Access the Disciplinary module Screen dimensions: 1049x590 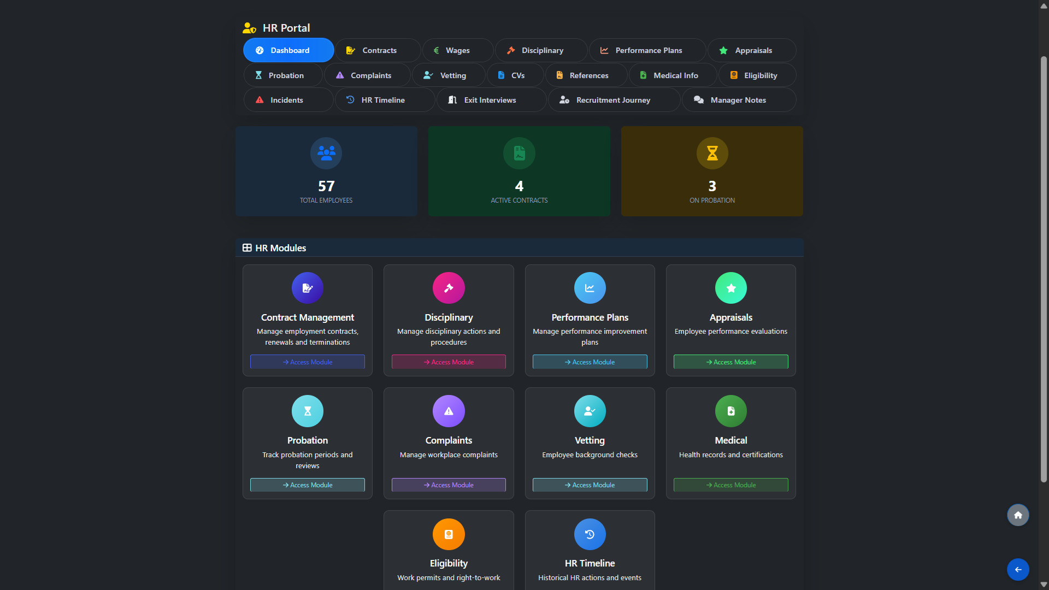pos(449,362)
